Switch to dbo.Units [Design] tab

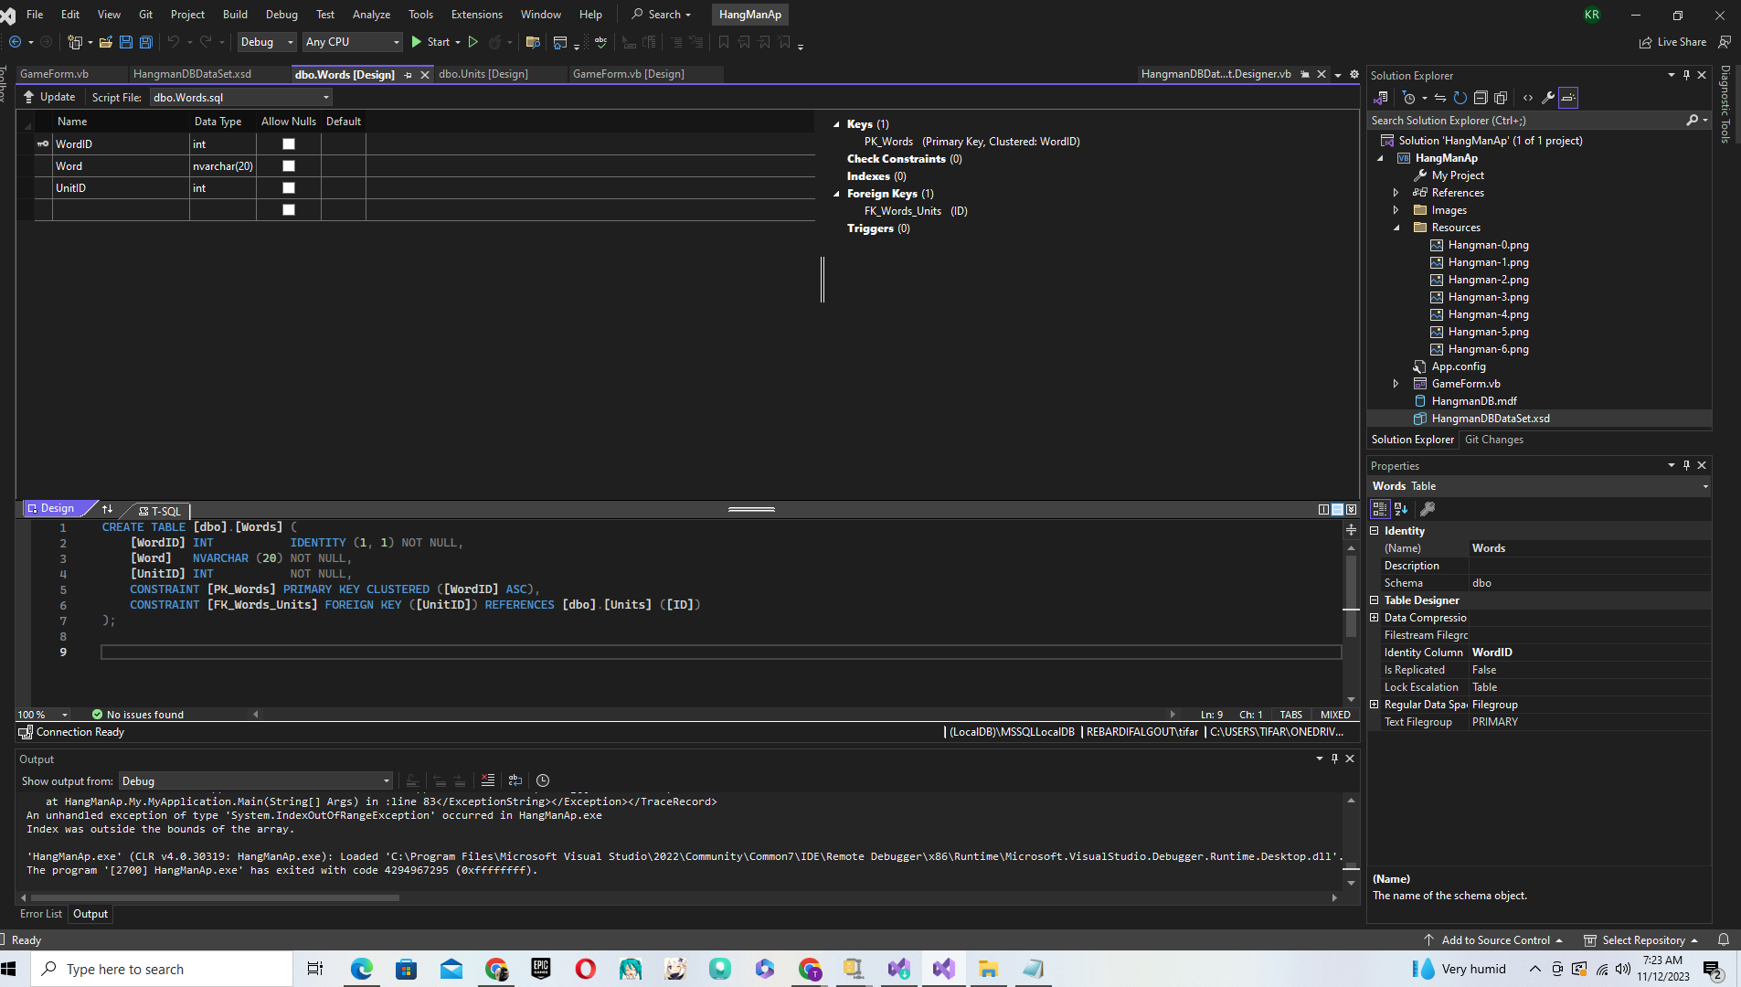click(x=483, y=74)
